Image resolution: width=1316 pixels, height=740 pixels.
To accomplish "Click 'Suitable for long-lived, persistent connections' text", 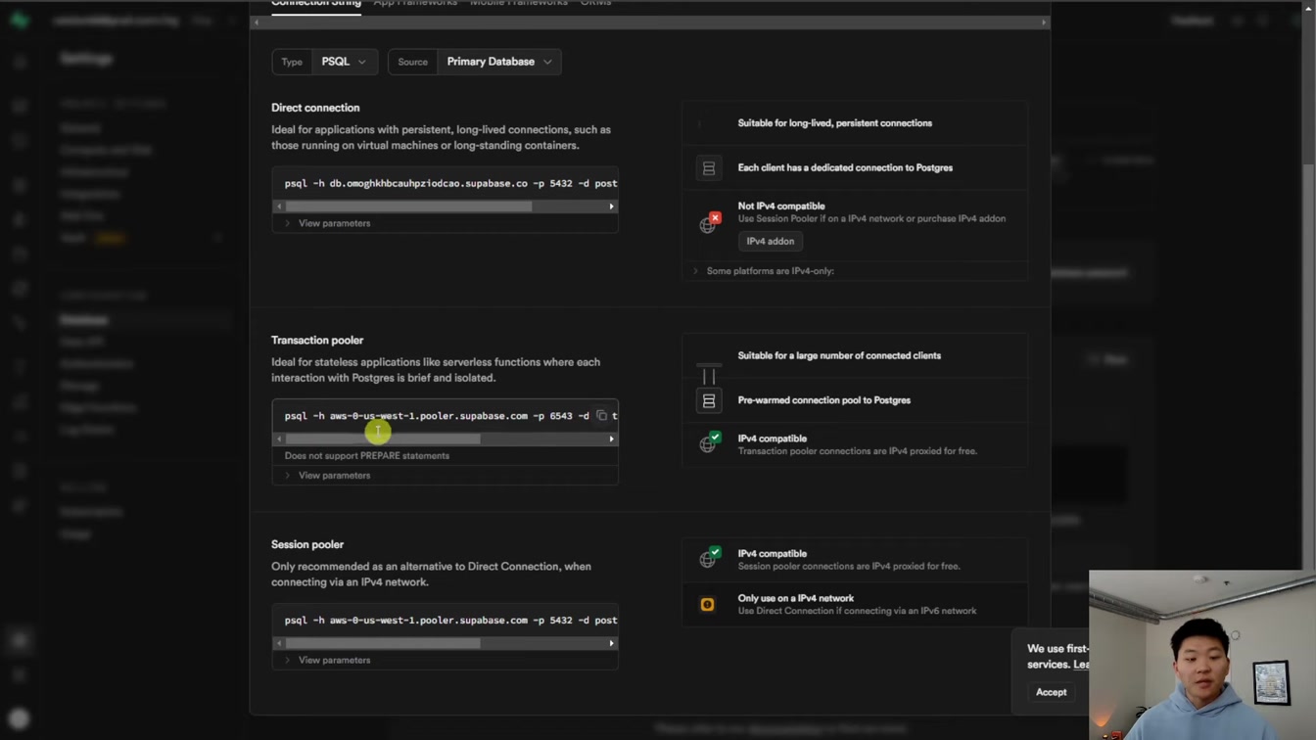I will (835, 123).
